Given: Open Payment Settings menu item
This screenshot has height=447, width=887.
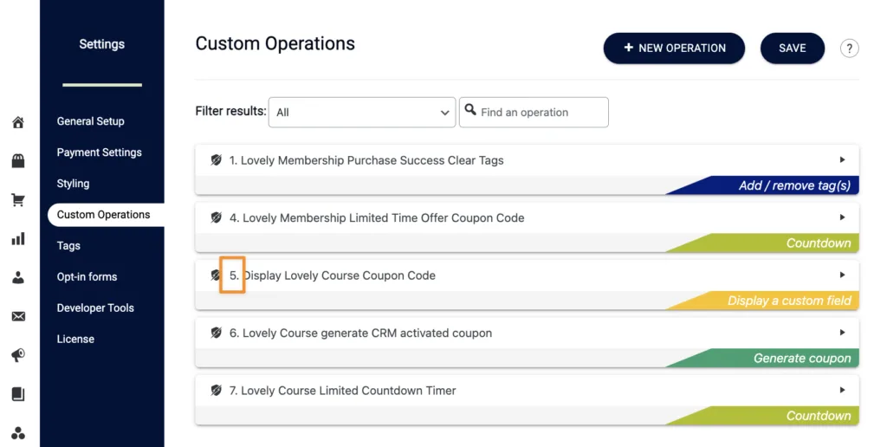Looking at the screenshot, I should pyautogui.click(x=99, y=152).
